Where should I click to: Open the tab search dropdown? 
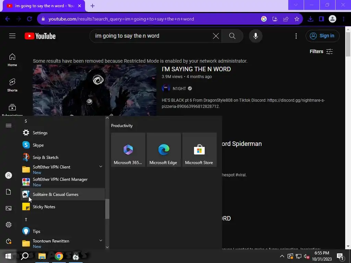[296, 5]
